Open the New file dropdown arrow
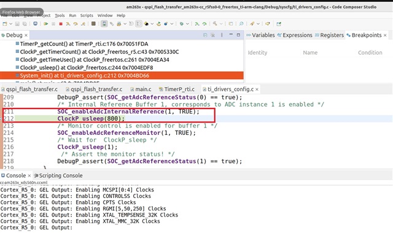393x233 pixels. tap(11, 24)
